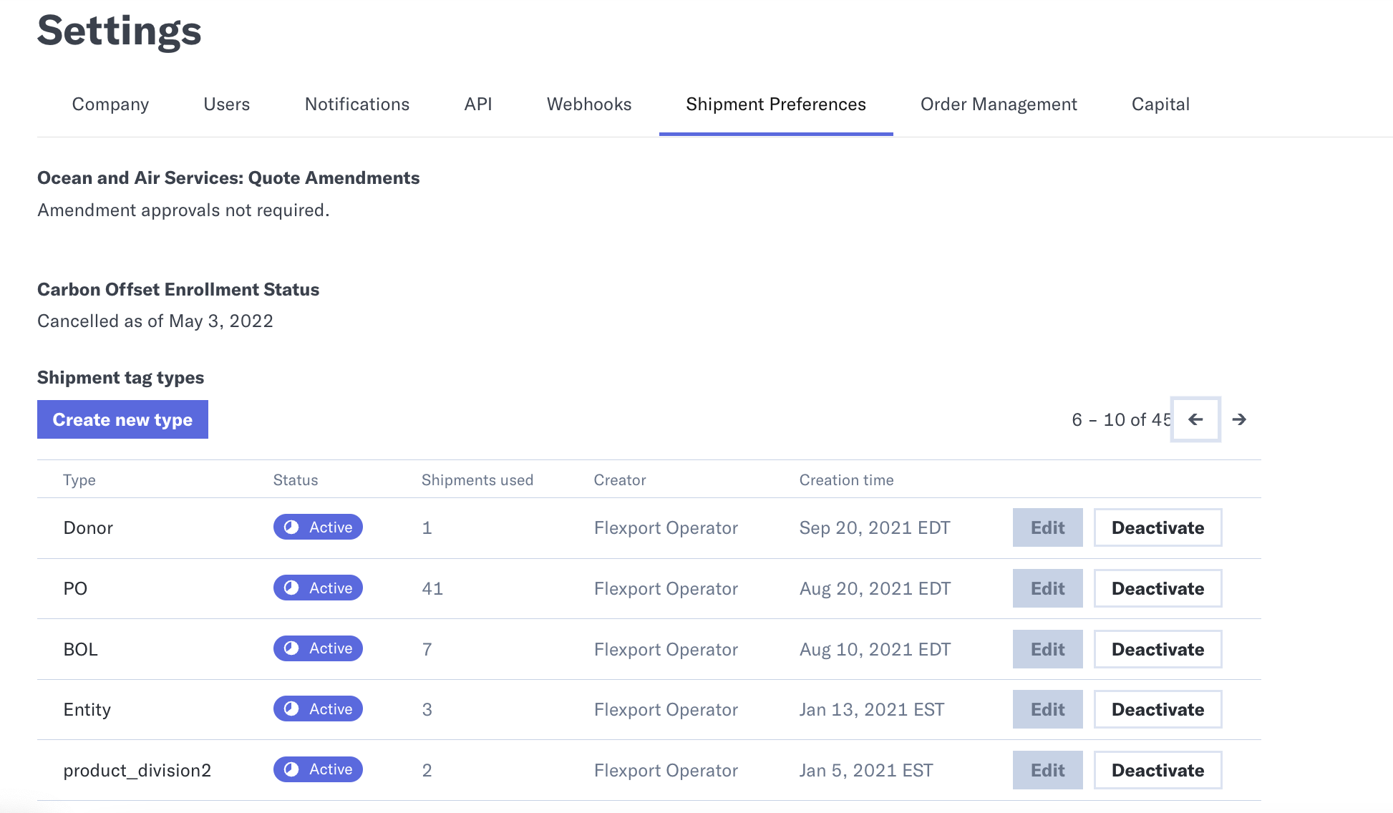The image size is (1393, 813).
Task: Open the Webhooks tab
Action: click(589, 104)
